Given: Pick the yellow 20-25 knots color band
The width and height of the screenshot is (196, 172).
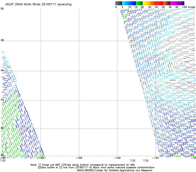Looking at the screenshot, I should pyautogui.click(x=146, y=3).
